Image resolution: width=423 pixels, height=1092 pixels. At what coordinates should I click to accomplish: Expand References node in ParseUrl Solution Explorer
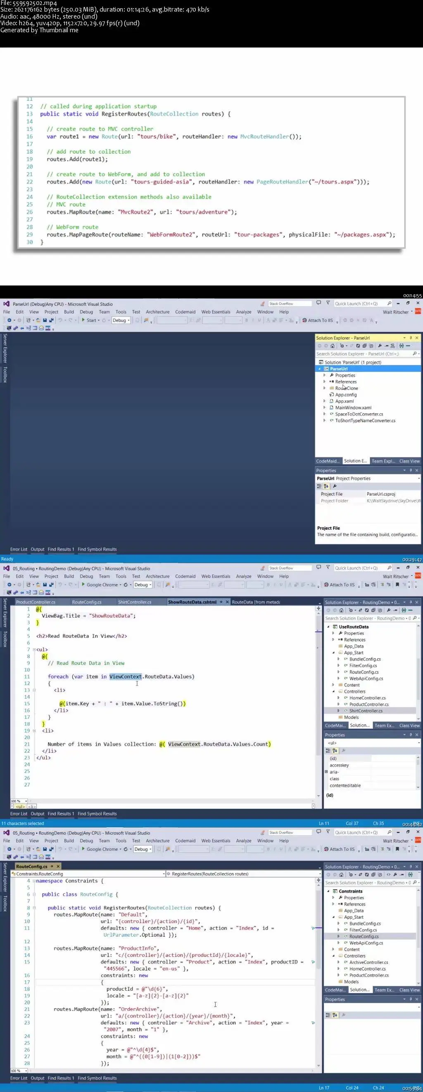click(x=325, y=381)
